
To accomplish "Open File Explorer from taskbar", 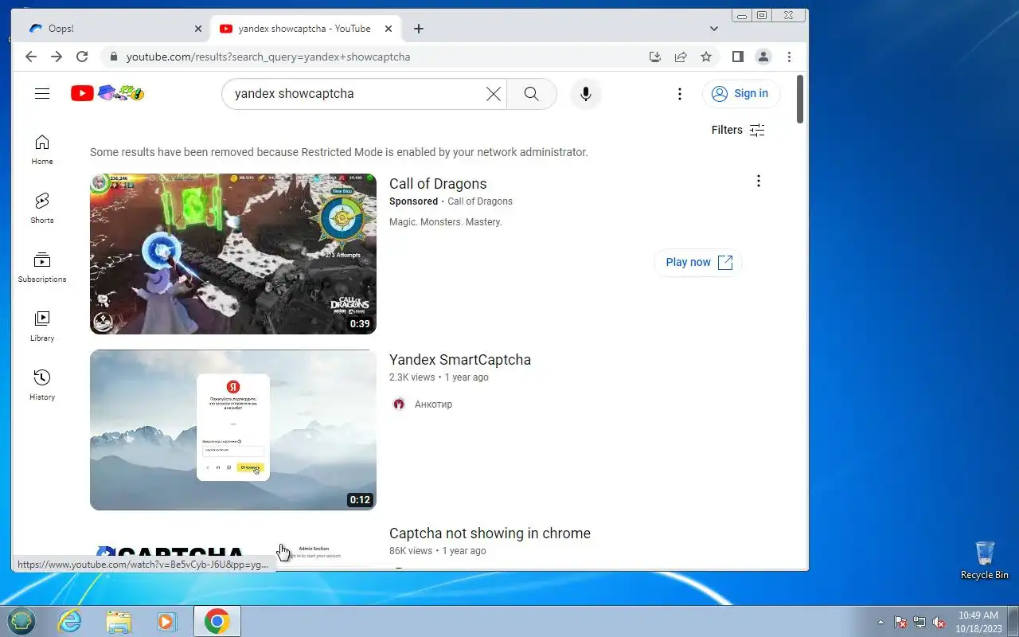I will pos(119,621).
